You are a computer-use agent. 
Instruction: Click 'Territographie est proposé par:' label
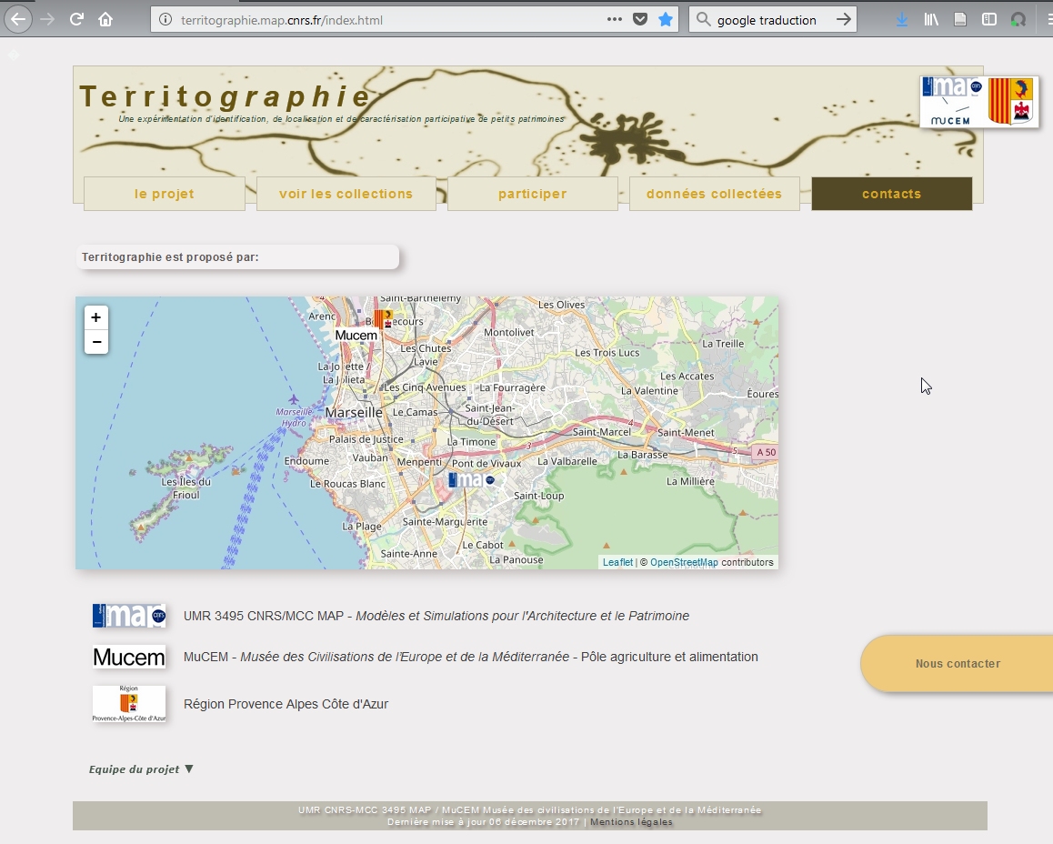coord(170,257)
